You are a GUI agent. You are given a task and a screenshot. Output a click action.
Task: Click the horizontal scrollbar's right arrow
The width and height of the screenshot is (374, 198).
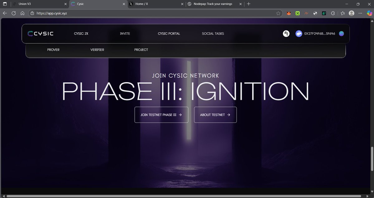(367, 196)
